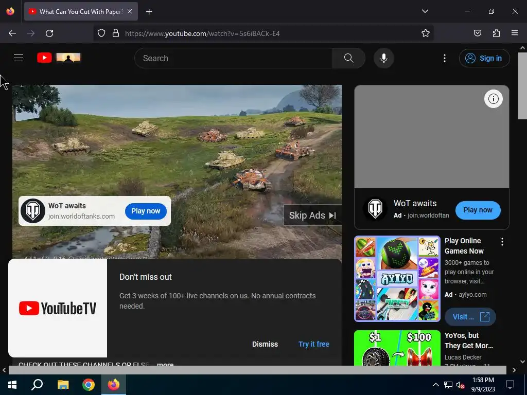Click Play now in sidebar WoT ad
527x395 pixels.
[478, 210]
